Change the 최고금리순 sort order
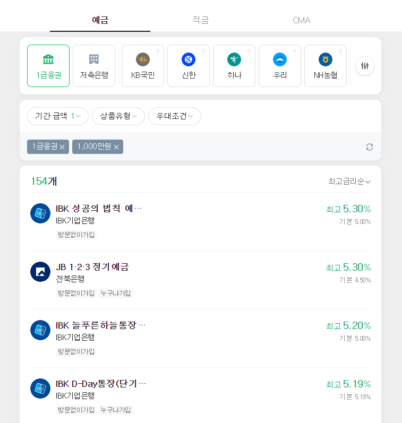The image size is (402, 423). tap(349, 182)
